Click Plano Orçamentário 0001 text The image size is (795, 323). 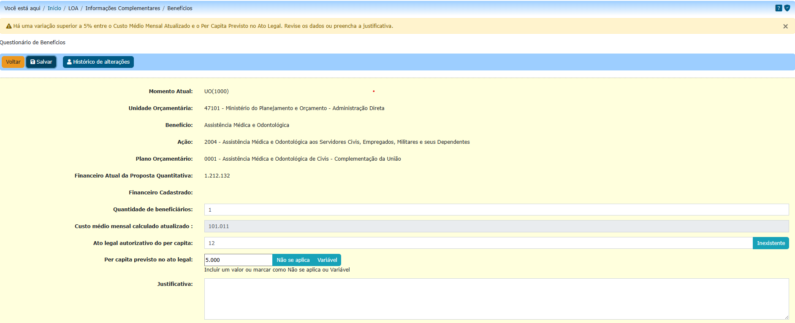[x=303, y=159]
